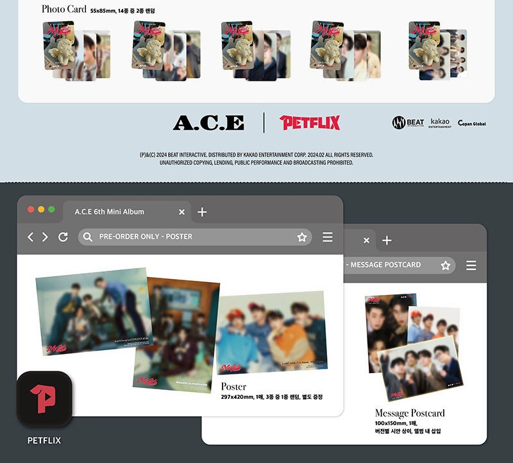The width and height of the screenshot is (513, 463).
Task: Click the star bookmark icon in Poster address bar
Action: click(301, 237)
